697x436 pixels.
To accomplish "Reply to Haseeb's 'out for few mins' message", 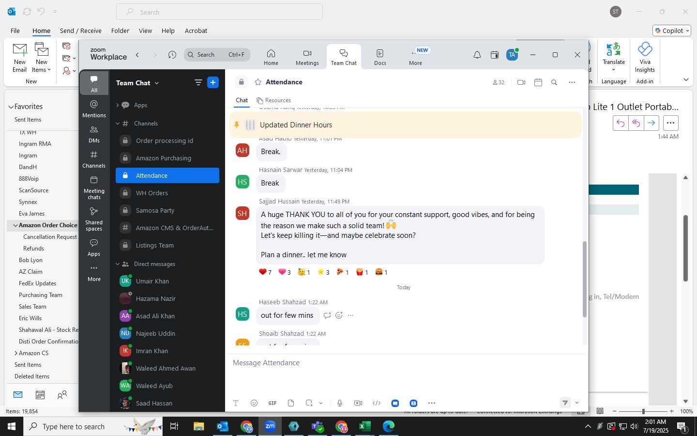I will coord(327,315).
